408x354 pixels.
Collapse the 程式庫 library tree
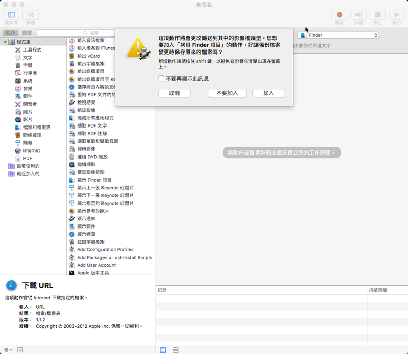(x=5, y=42)
